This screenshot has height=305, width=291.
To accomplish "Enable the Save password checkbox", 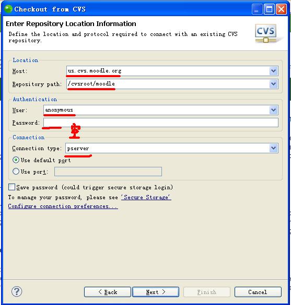I will 11,187.
